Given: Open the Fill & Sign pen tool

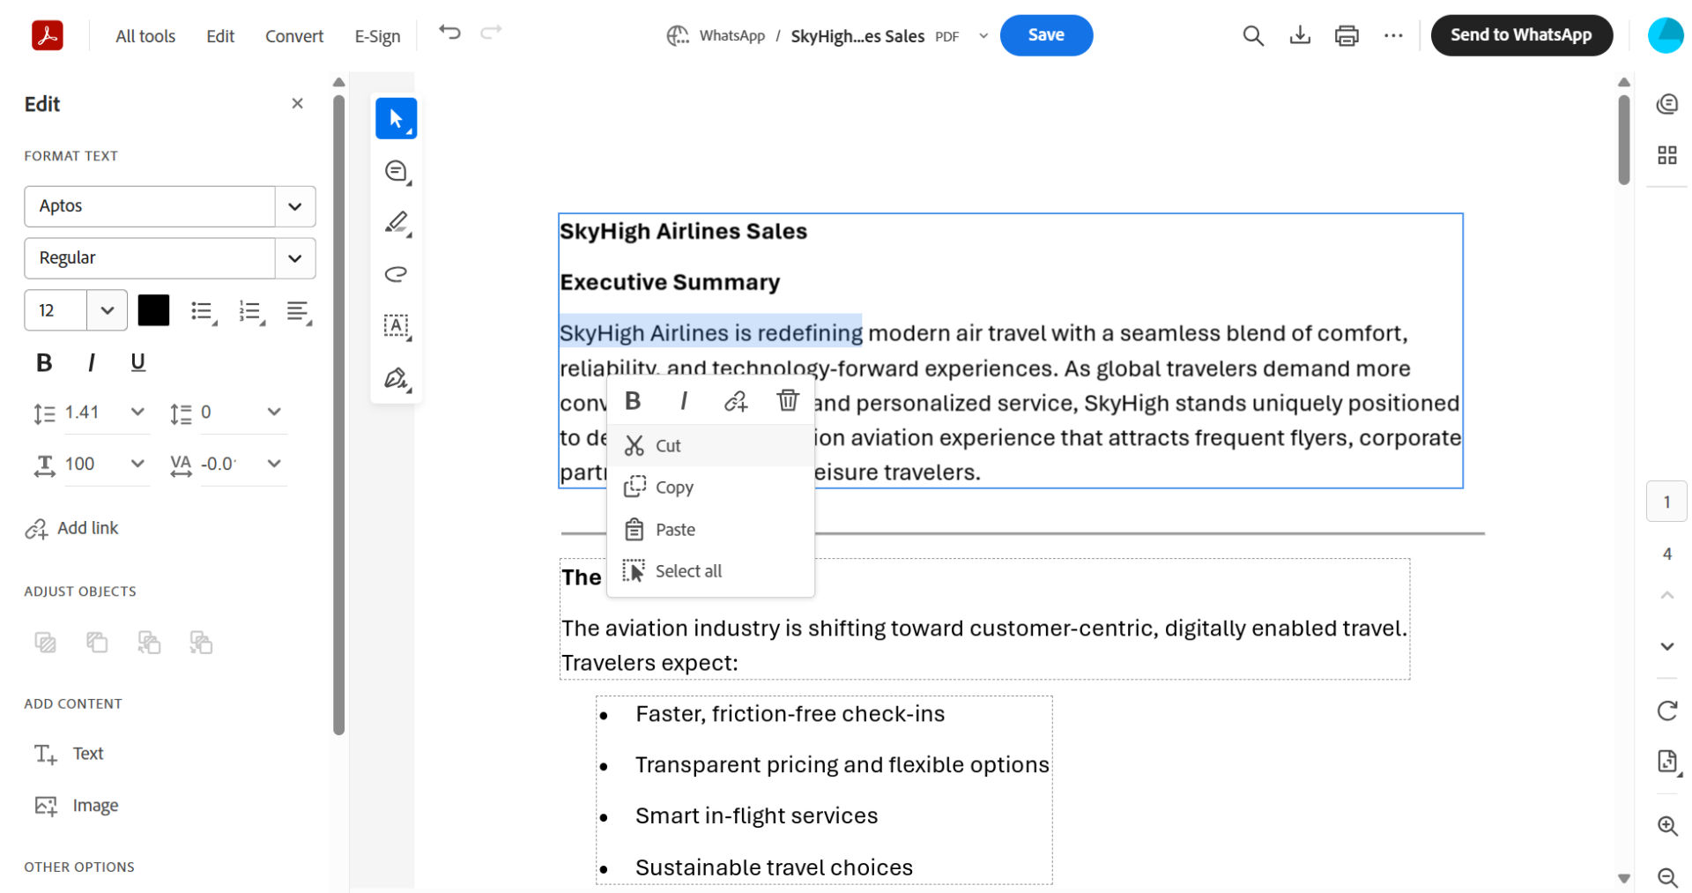Looking at the screenshot, I should (396, 377).
